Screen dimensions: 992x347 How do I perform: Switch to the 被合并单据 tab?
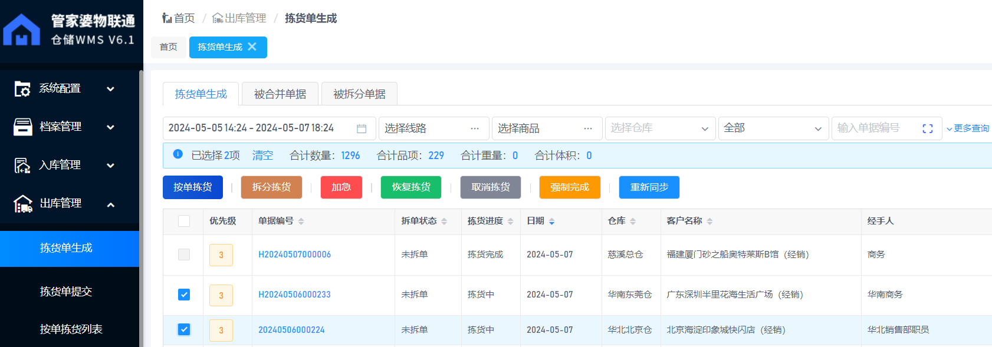pyautogui.click(x=280, y=94)
